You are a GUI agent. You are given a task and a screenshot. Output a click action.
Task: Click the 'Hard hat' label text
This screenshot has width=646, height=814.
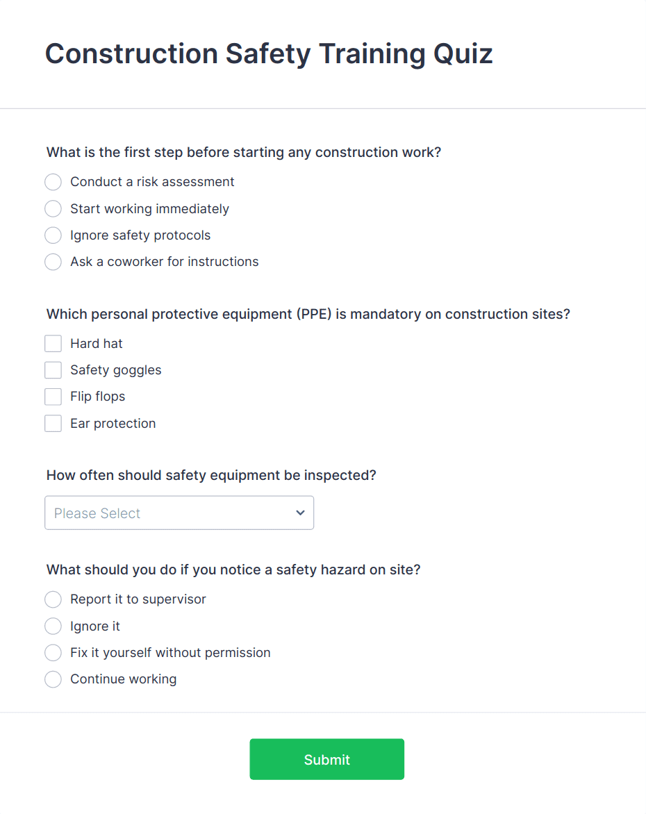96,343
